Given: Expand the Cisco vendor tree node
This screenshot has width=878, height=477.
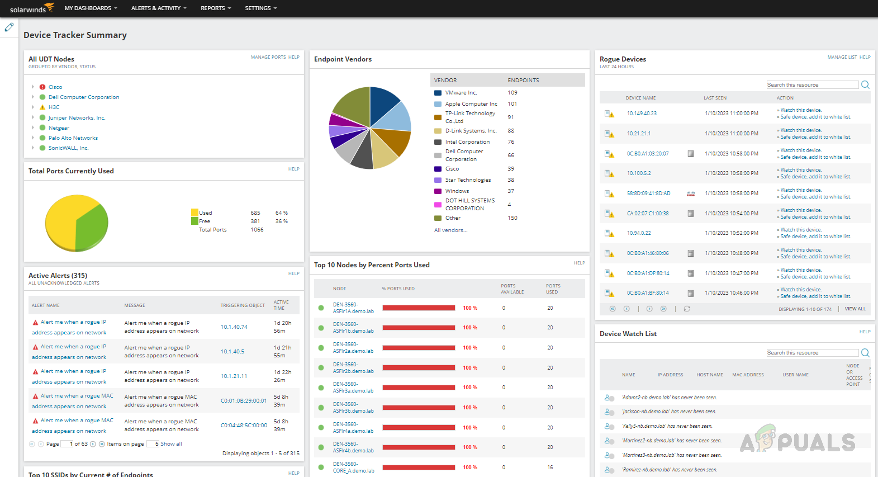Looking at the screenshot, I should pyautogui.click(x=33, y=87).
